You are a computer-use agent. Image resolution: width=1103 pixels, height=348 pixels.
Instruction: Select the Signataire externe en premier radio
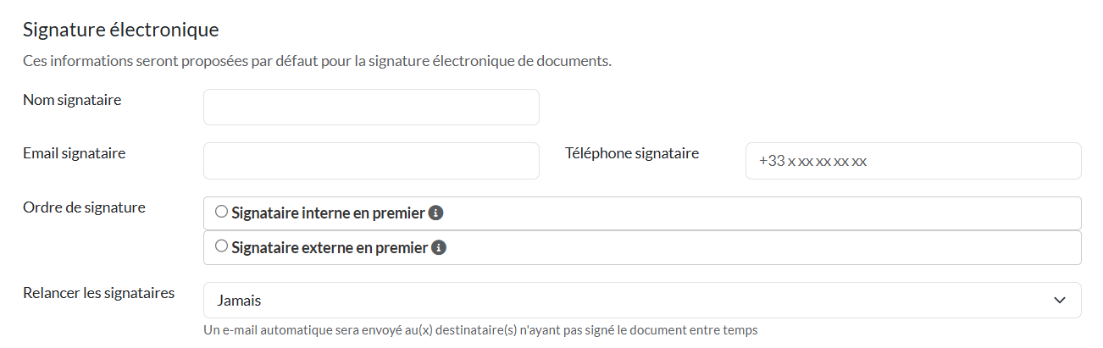[222, 247]
